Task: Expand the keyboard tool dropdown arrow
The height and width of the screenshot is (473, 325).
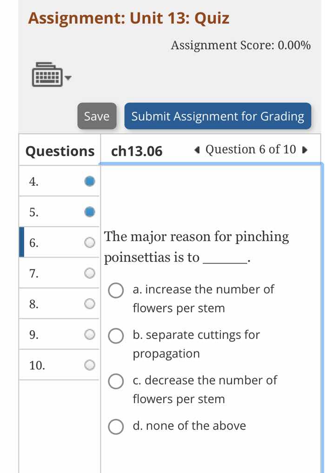Action: (69, 78)
